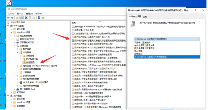The width and height of the screenshot is (208, 110).
Task: Click the ? help button in dialog title
Action: pyautogui.click(x=196, y=10)
